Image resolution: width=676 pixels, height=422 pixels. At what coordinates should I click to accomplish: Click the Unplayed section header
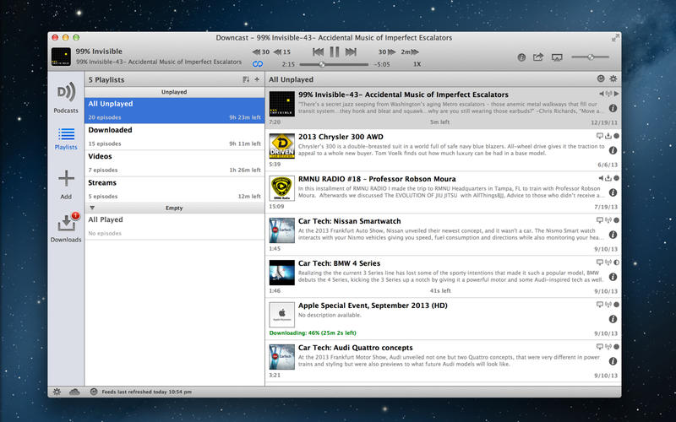(x=174, y=92)
